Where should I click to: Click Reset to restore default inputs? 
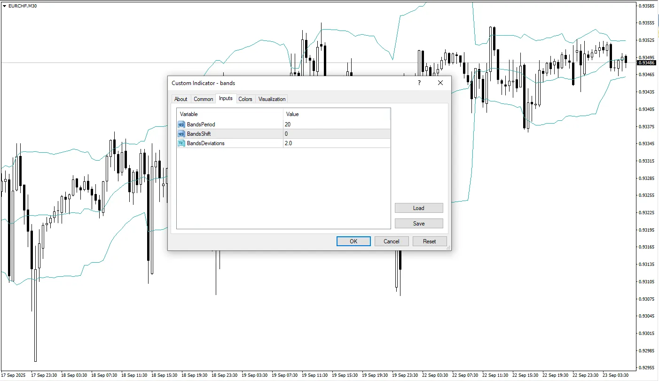[x=429, y=241]
